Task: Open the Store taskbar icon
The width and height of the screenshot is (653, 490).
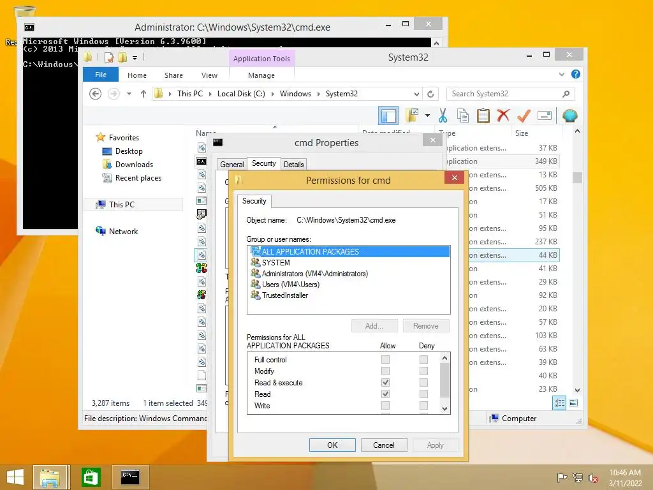Action: (x=91, y=477)
